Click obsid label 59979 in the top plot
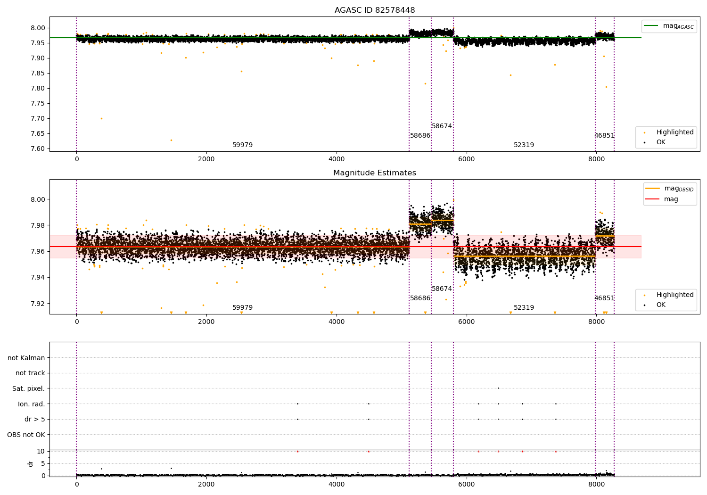Screen dimensions: 707x495 [242, 145]
